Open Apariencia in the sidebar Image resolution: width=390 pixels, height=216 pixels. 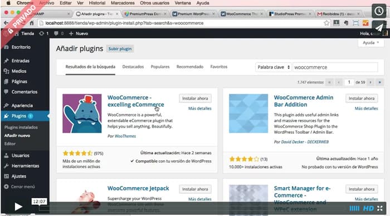click(22, 105)
